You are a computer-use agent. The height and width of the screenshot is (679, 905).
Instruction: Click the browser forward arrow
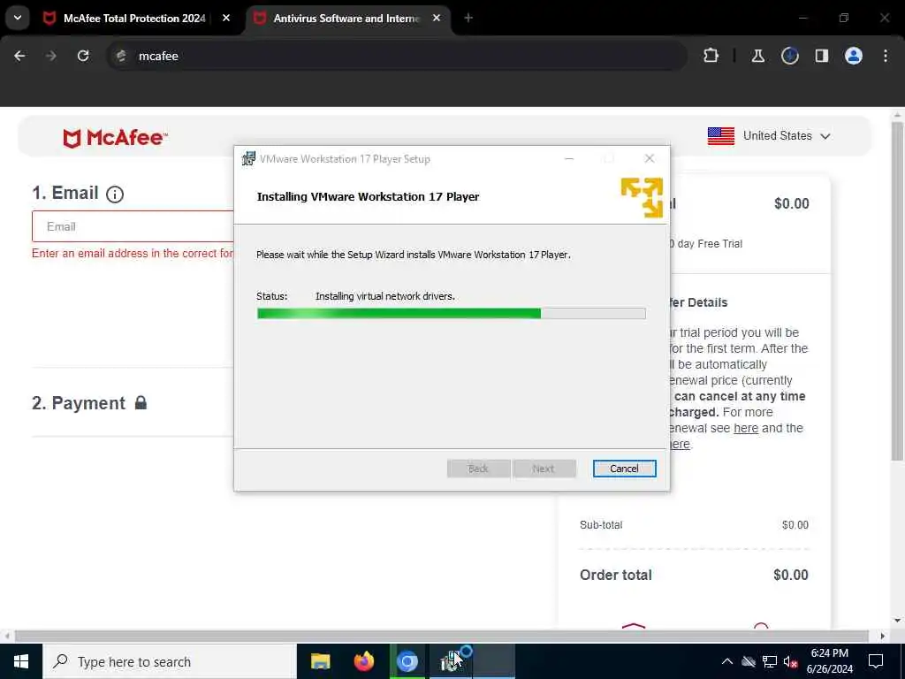(x=51, y=56)
